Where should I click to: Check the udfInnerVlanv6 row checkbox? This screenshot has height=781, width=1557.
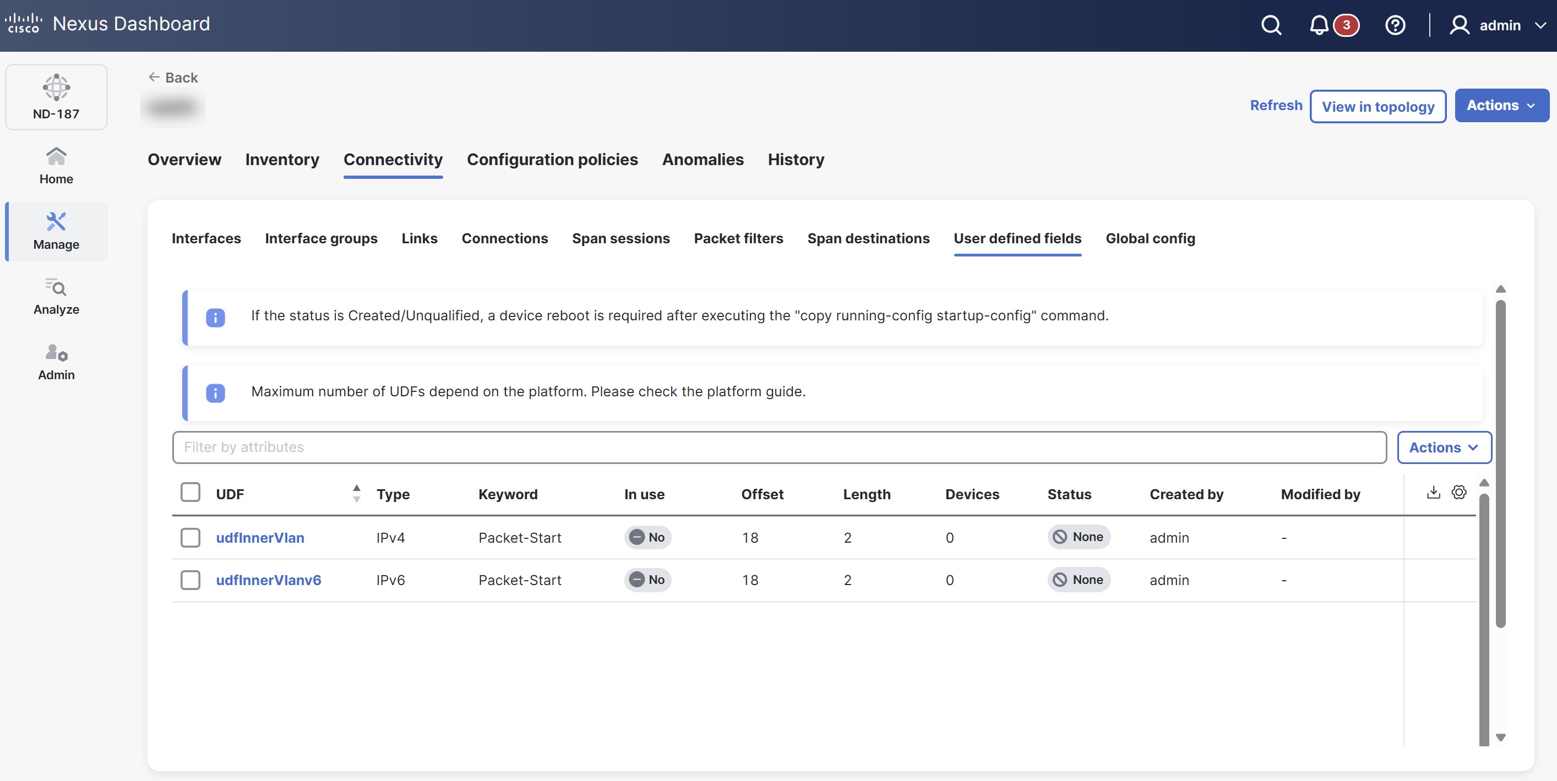190,580
